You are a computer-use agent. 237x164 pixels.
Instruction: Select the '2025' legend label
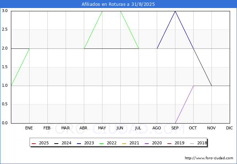pos(44,143)
